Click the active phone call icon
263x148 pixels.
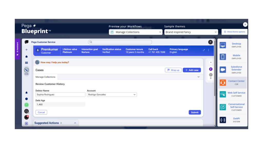pyautogui.click(x=26, y=70)
